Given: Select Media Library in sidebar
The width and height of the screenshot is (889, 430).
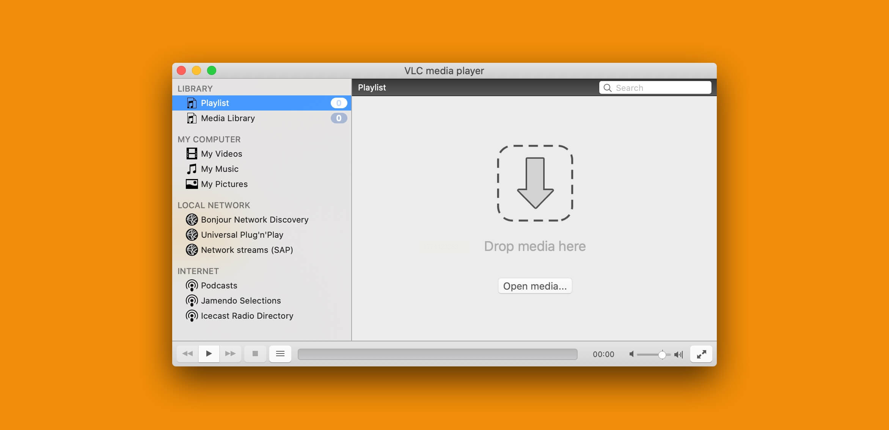Looking at the screenshot, I should [228, 118].
